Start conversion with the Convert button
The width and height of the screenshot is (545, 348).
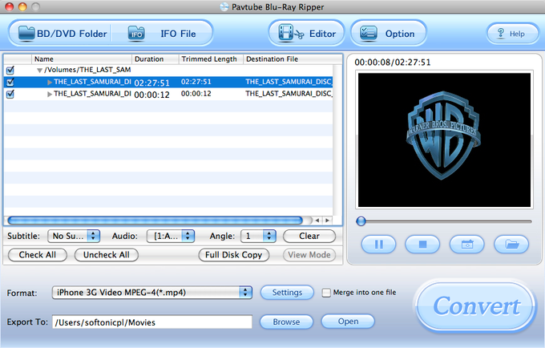pos(476,306)
